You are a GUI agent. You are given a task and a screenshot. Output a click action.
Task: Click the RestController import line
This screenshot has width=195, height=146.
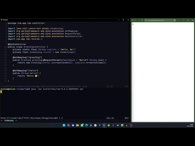point(45,36)
